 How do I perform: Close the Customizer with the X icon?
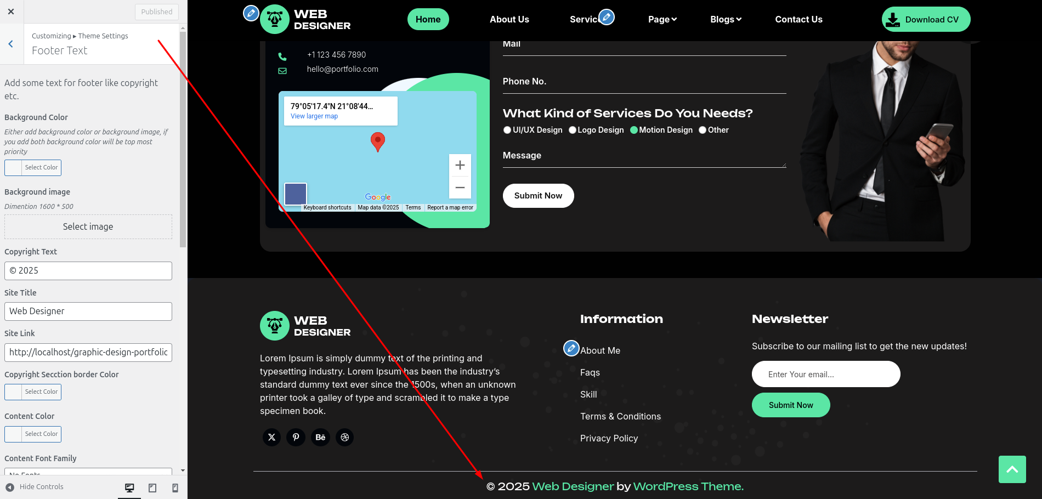pos(11,12)
